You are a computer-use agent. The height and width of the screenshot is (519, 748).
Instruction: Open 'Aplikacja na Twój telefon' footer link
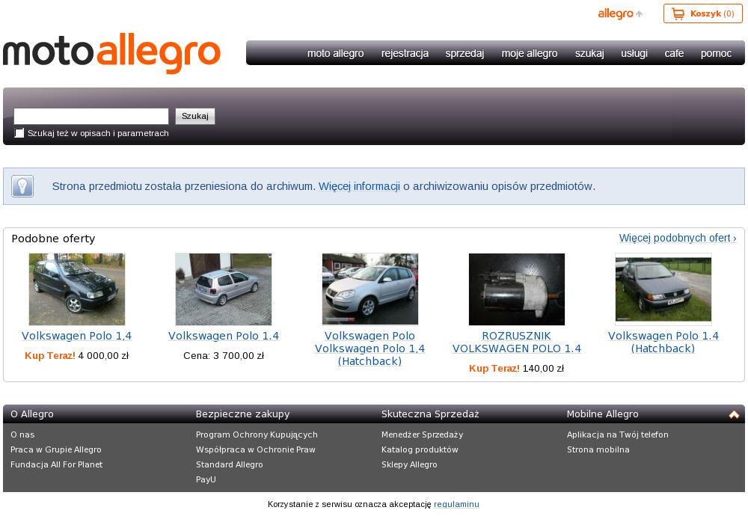pyautogui.click(x=618, y=434)
